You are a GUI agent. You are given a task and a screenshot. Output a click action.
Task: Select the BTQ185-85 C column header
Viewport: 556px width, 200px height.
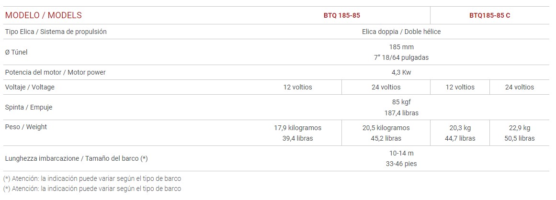(x=489, y=15)
